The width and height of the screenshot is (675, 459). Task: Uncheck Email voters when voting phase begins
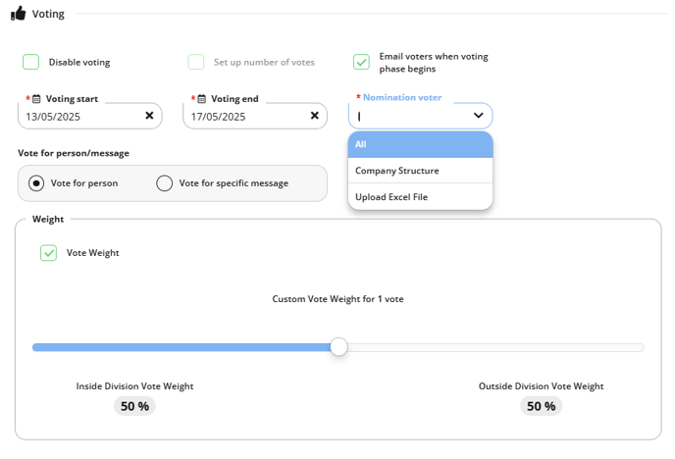point(361,62)
